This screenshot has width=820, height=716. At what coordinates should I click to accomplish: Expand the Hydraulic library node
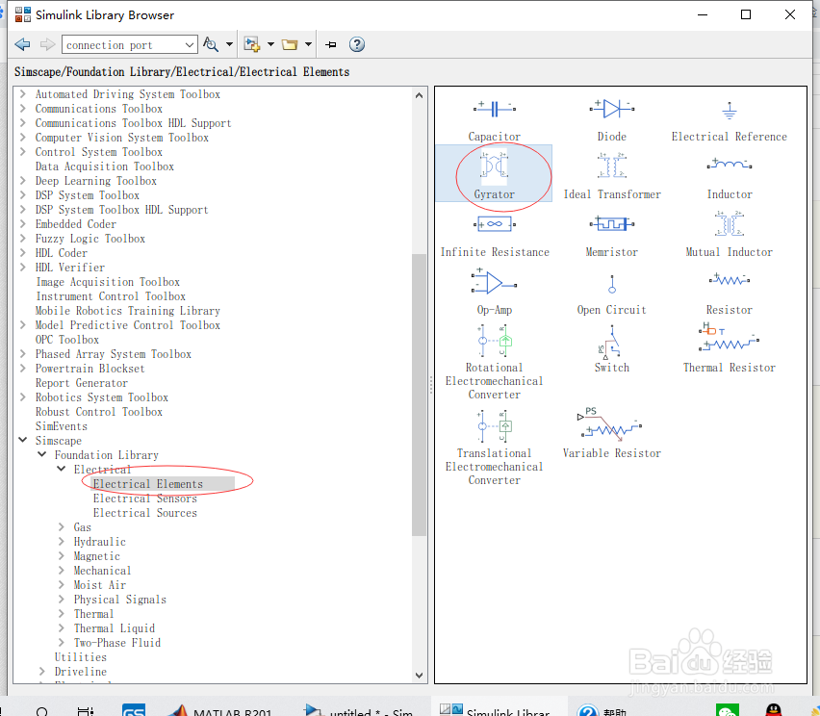click(x=62, y=541)
